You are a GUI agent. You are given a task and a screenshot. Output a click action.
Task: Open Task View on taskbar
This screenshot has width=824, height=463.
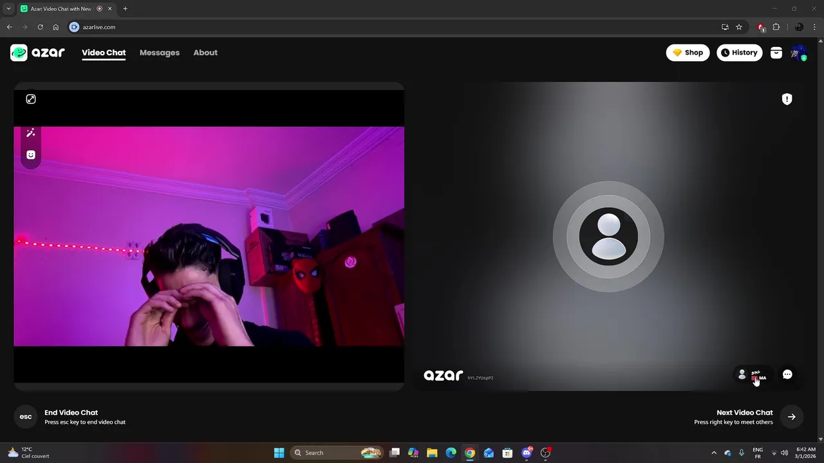(395, 453)
